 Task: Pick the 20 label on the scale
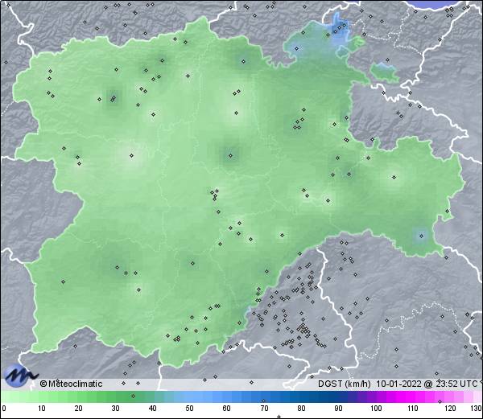(x=79, y=409)
